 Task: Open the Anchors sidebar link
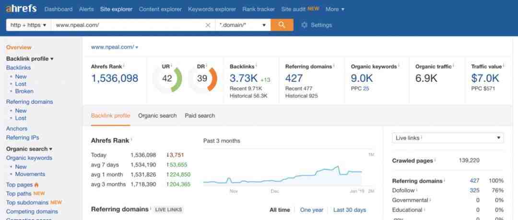click(x=17, y=129)
